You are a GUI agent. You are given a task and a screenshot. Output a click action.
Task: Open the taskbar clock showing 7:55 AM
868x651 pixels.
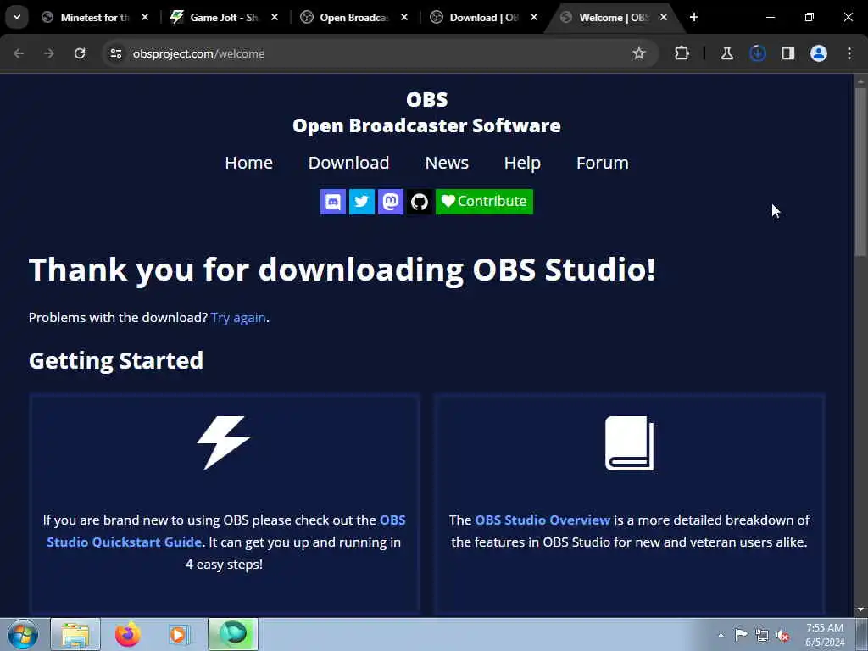[825, 635]
